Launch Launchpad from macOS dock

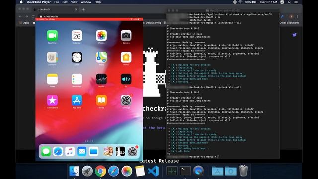click(x=87, y=171)
